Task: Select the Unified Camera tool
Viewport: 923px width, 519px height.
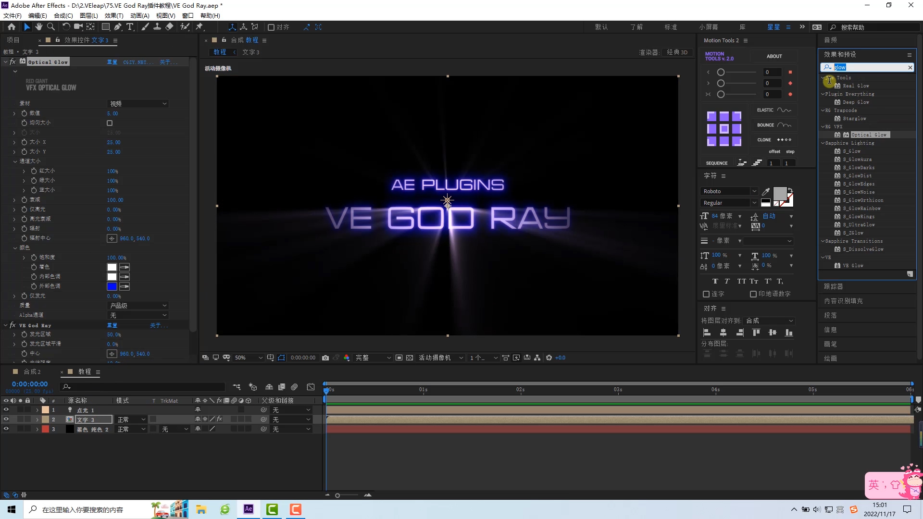Action: [78, 27]
